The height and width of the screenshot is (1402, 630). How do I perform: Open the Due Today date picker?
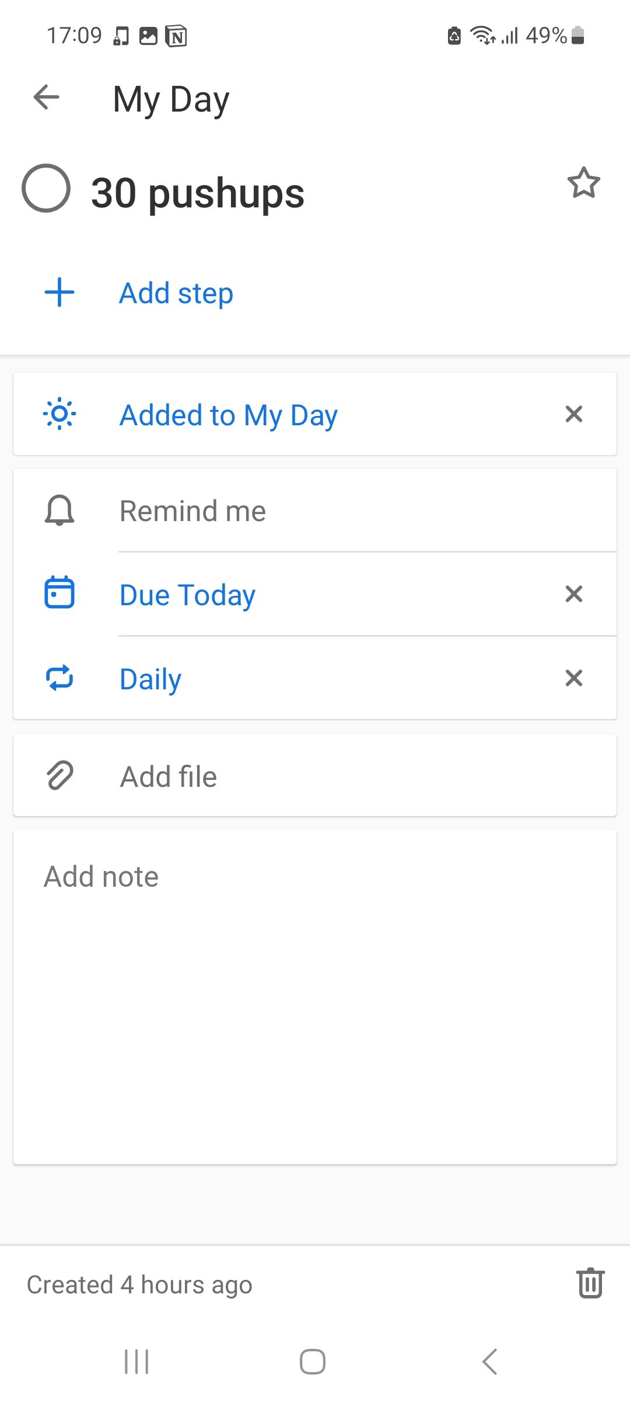[x=187, y=595]
